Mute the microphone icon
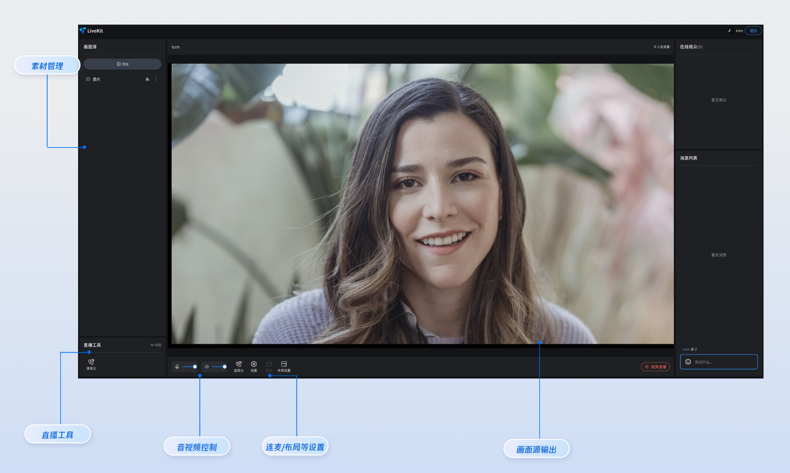The image size is (790, 473). click(177, 367)
